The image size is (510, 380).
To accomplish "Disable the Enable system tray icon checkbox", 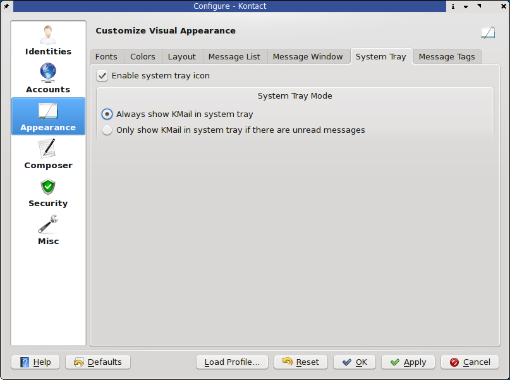I will click(x=102, y=76).
